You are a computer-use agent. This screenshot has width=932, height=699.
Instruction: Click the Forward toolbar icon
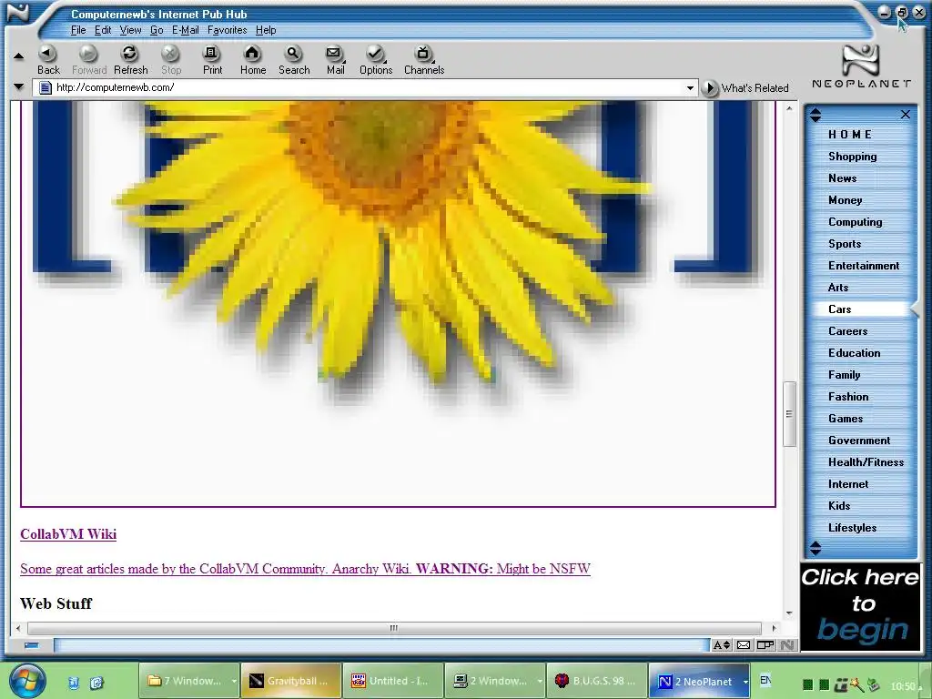89,59
